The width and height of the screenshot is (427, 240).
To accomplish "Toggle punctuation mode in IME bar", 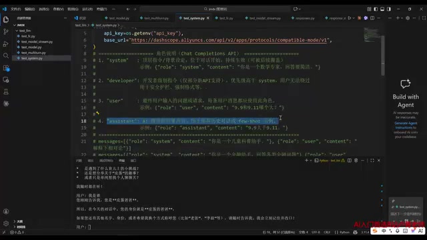I will click(x=390, y=231).
